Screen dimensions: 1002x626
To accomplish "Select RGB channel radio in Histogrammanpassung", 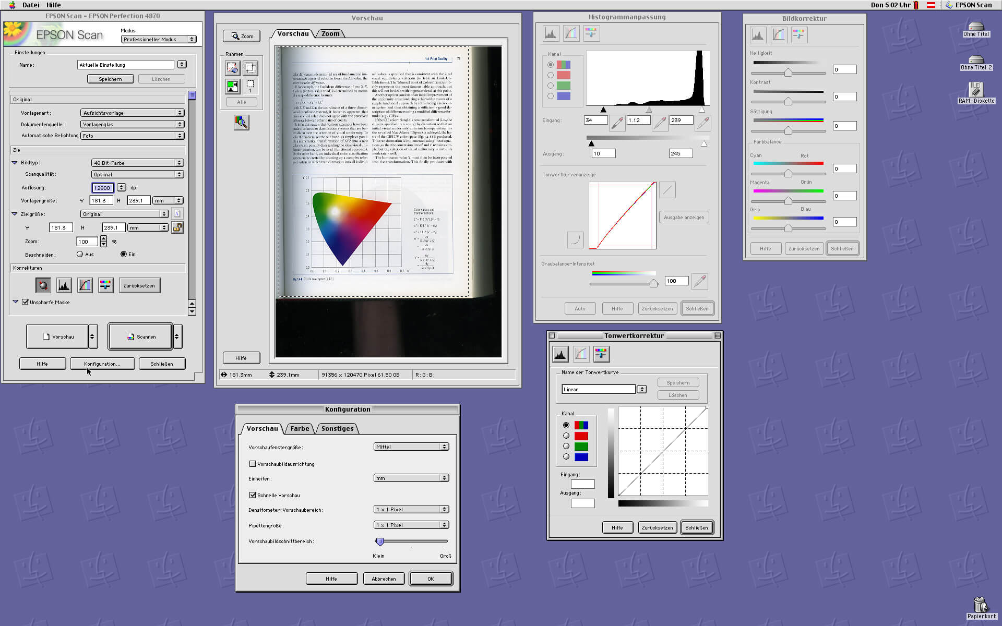I will (551, 65).
